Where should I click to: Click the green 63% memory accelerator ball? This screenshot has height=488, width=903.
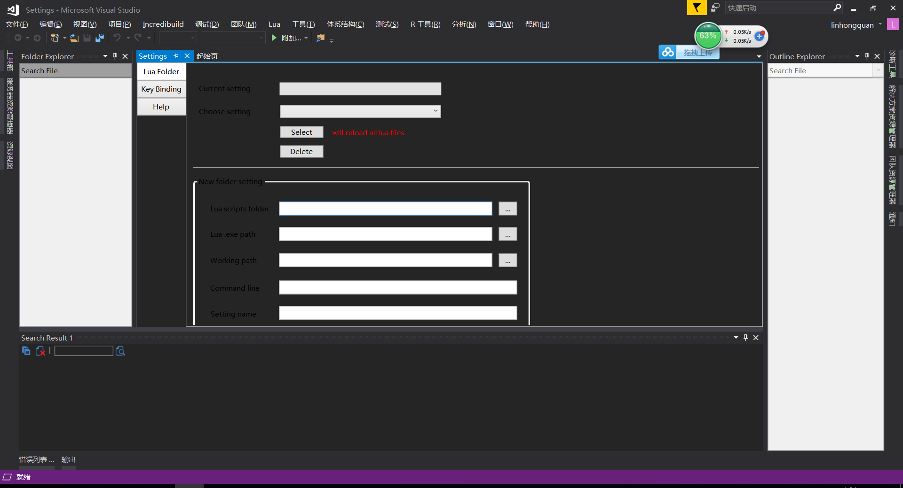pyautogui.click(x=708, y=36)
